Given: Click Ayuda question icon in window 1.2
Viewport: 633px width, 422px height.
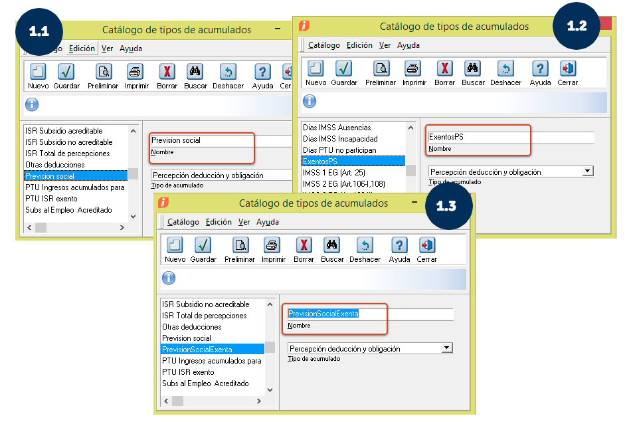Looking at the screenshot, I should tap(540, 68).
